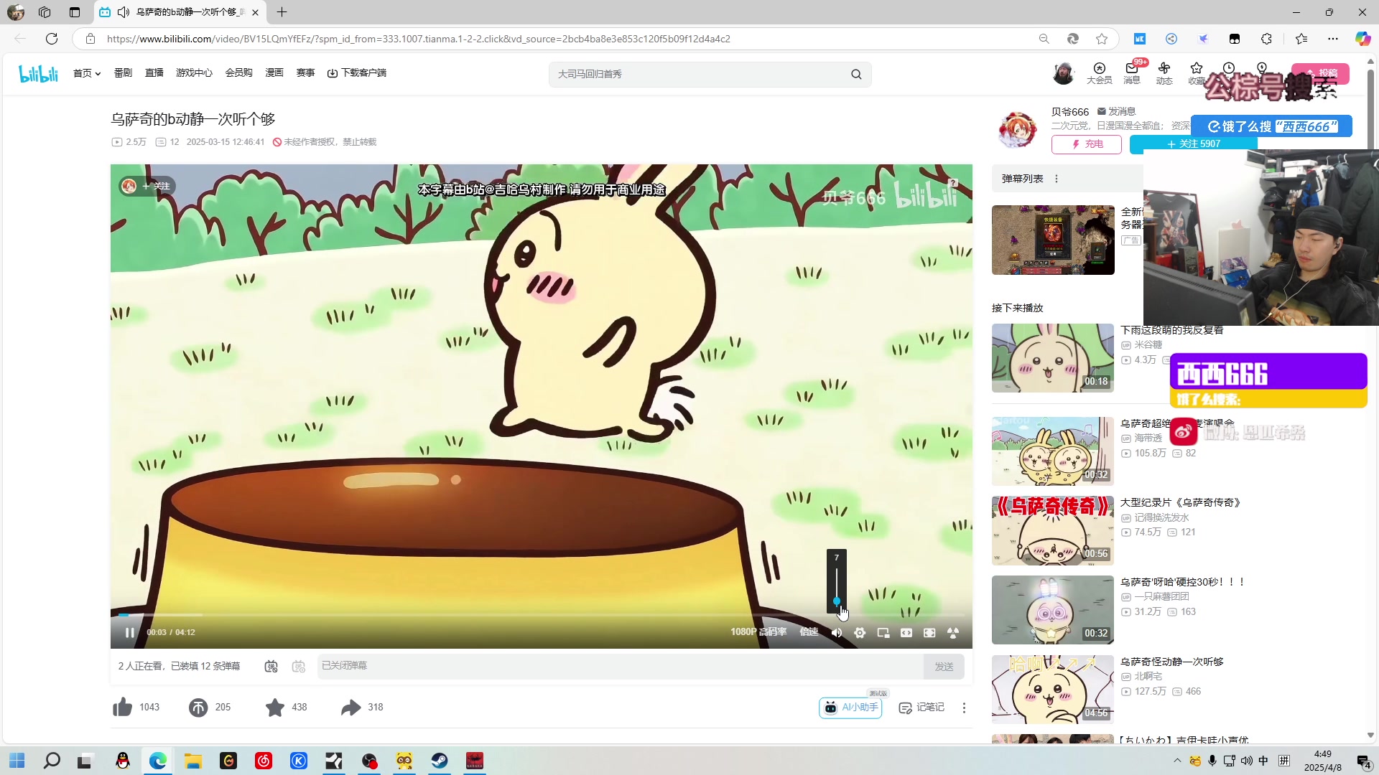The height and width of the screenshot is (775, 1379).
Task: Open browser extensions puzzle icon
Action: pyautogui.click(x=1266, y=39)
